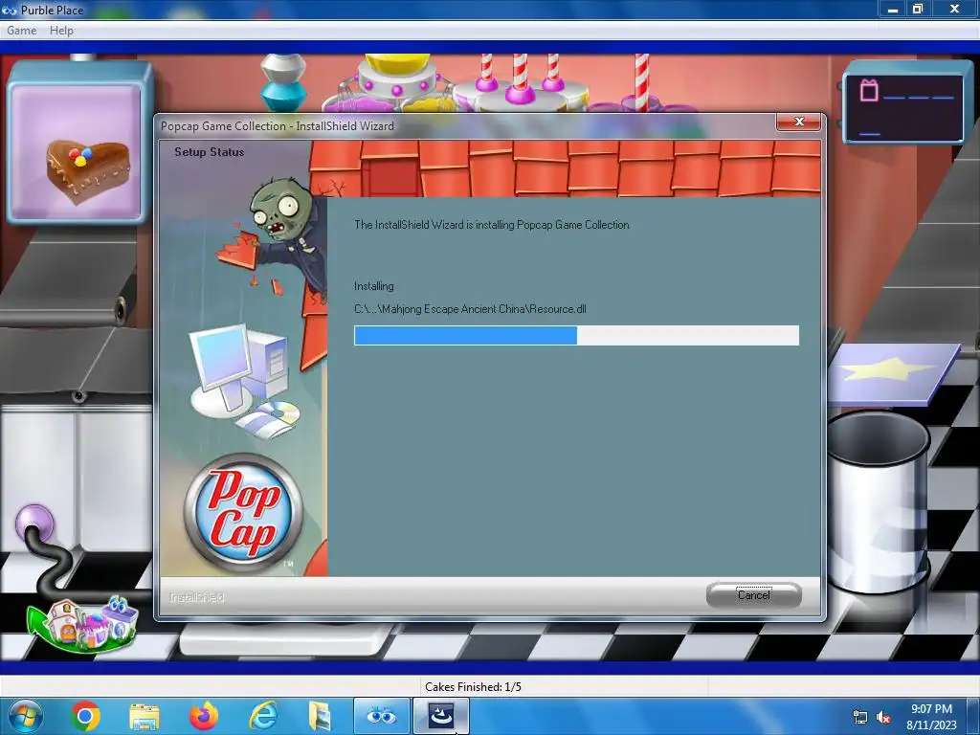Click the metal trash can
The height and width of the screenshot is (735, 980).
click(880, 501)
